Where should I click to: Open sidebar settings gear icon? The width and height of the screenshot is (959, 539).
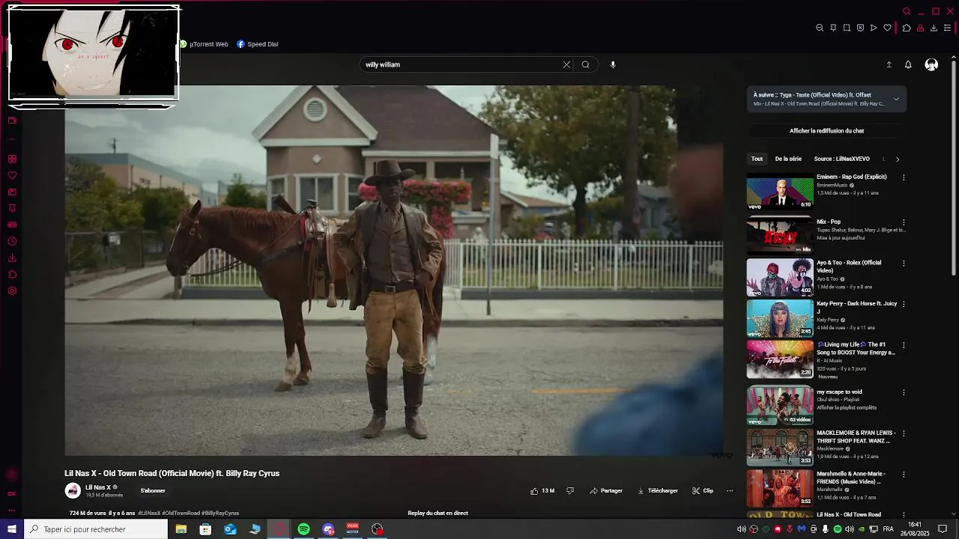[12, 290]
